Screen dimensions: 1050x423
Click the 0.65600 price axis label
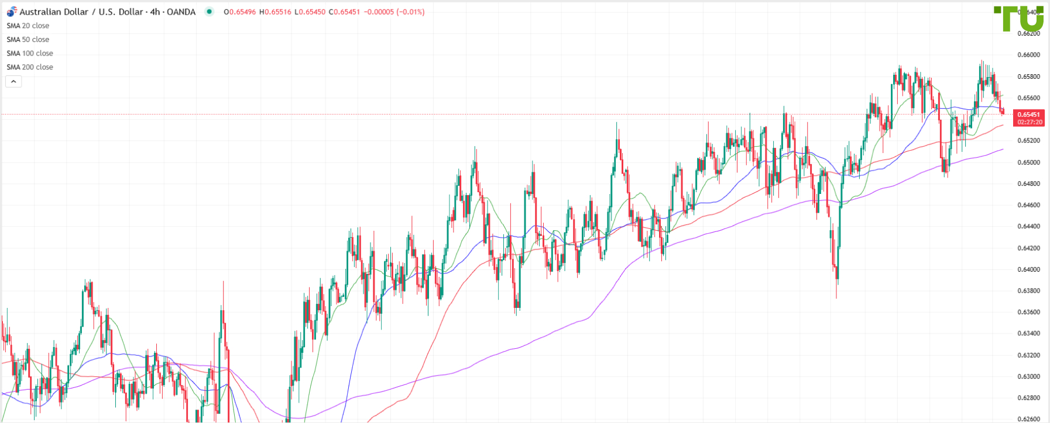[x=1028, y=98]
